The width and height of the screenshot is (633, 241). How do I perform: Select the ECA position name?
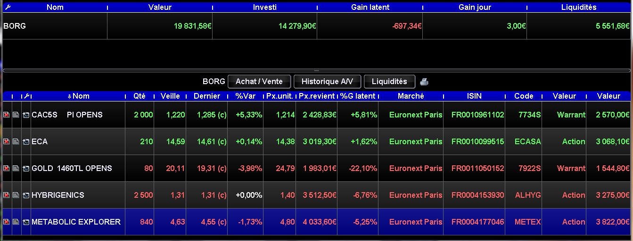(40, 141)
